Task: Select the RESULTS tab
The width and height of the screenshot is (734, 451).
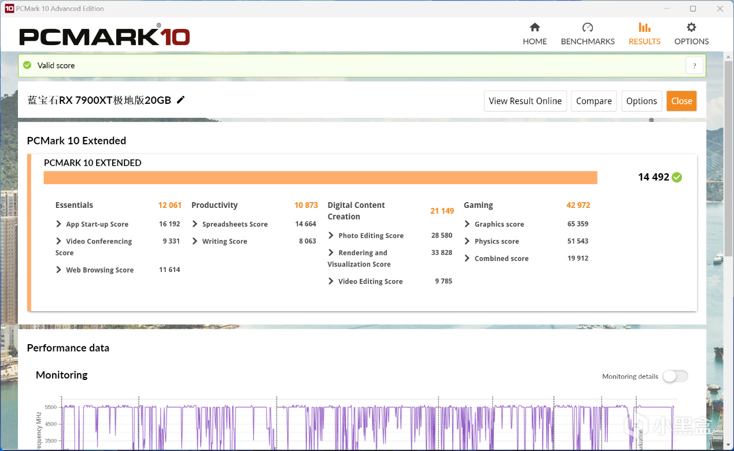Action: [644, 34]
